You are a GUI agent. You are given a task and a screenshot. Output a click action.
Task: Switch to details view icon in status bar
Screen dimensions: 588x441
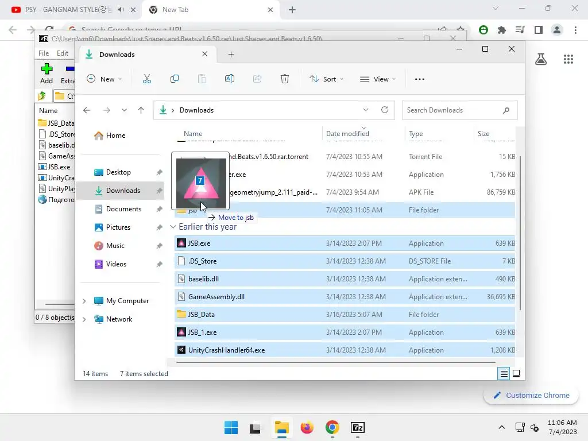[x=504, y=373]
